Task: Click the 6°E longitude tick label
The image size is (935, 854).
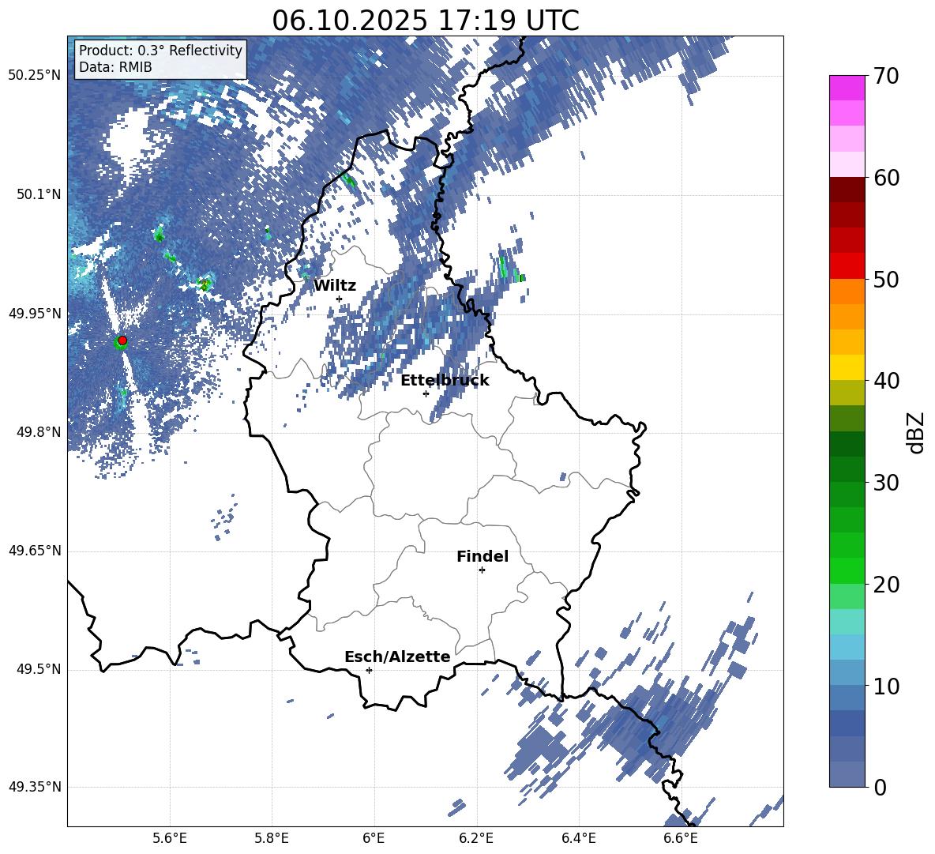Action: (x=374, y=838)
